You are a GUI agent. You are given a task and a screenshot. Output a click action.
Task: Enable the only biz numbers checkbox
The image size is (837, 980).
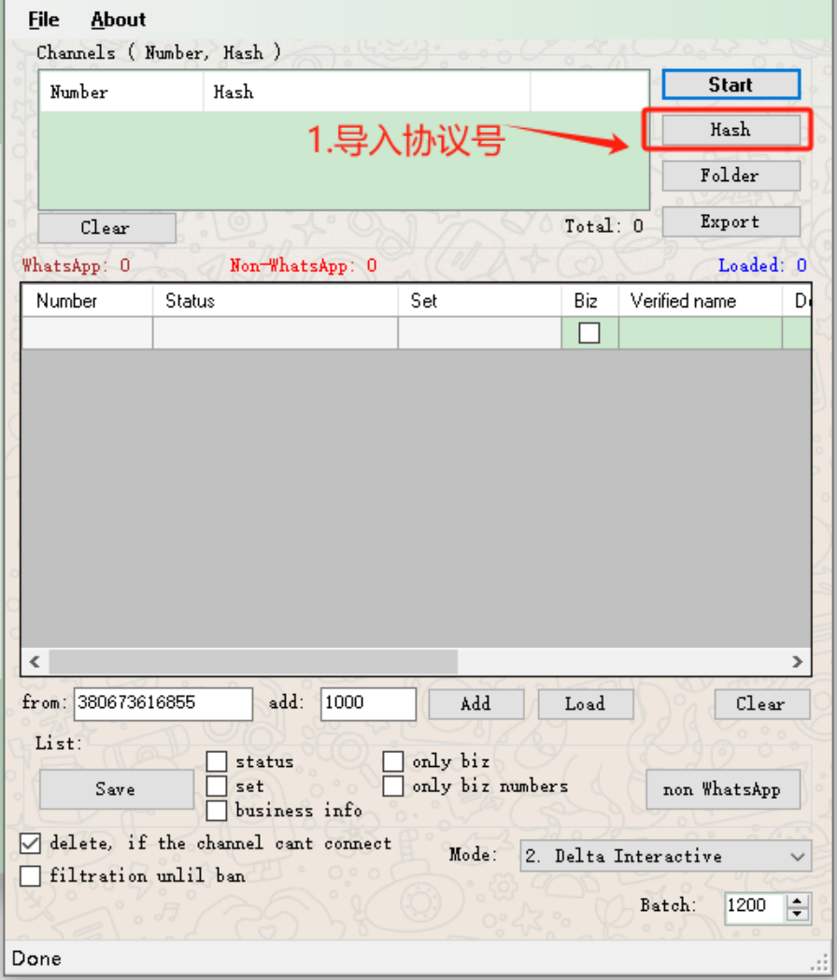(392, 787)
